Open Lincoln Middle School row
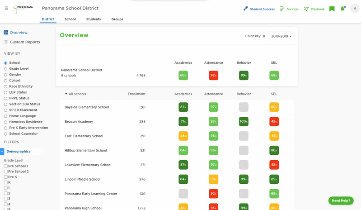Image resolution: width=361 pixels, height=210 pixels. (x=177, y=179)
